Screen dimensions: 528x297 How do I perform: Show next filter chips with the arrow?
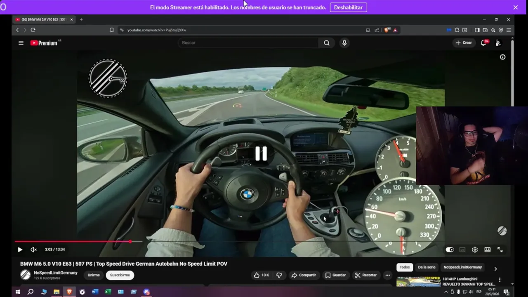[495, 269]
